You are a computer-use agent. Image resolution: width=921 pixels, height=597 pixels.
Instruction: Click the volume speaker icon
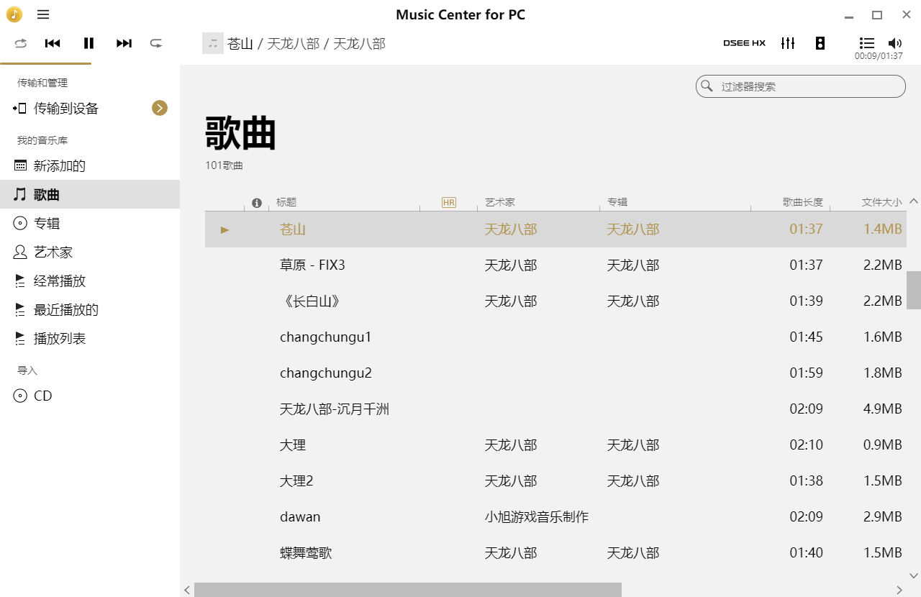pyautogui.click(x=895, y=43)
